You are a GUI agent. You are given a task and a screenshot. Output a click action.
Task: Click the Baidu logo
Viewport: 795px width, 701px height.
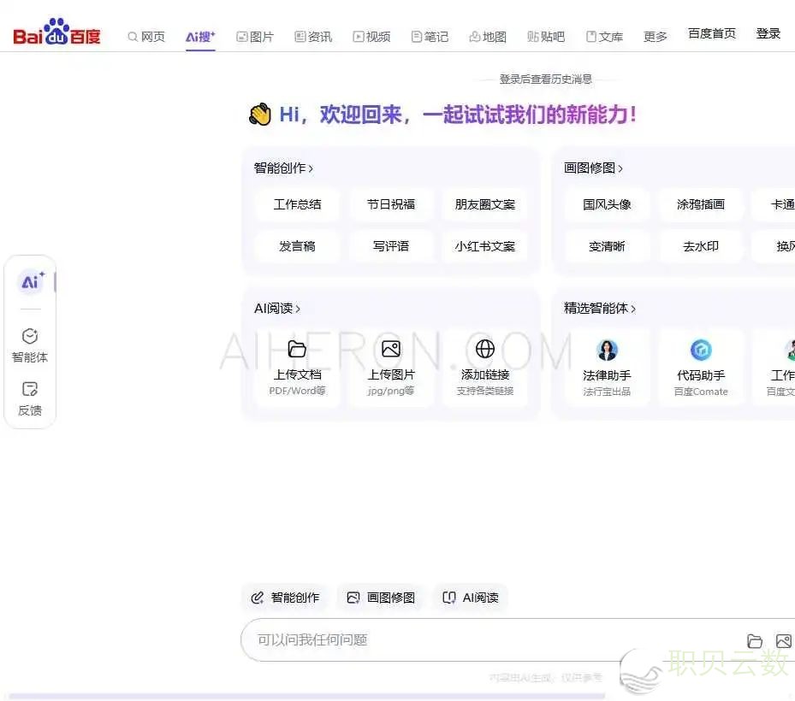[56, 34]
